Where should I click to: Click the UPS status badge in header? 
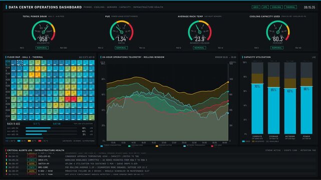(265, 7)
